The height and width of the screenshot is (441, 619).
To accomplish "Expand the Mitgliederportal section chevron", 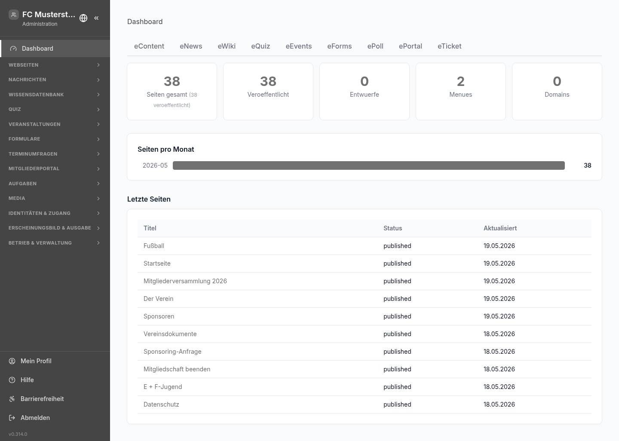I will coord(98,169).
